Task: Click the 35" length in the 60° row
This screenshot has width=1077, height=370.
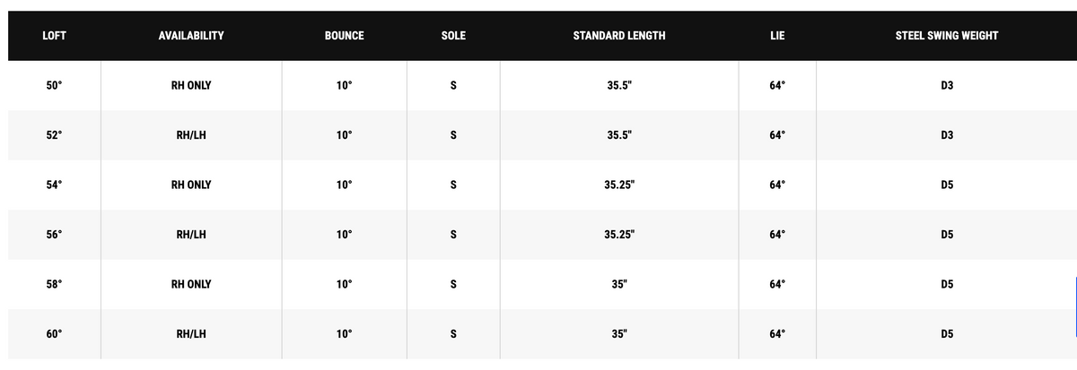Action: (x=619, y=334)
